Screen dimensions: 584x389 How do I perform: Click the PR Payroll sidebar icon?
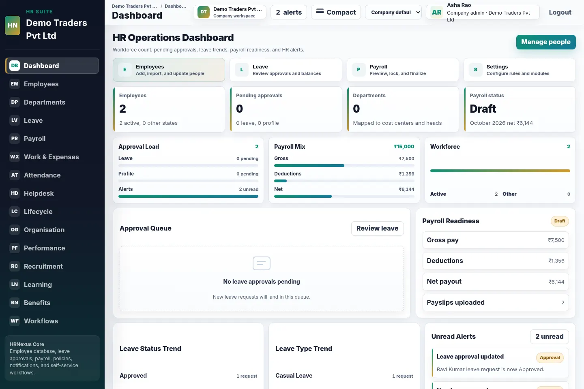pos(15,139)
